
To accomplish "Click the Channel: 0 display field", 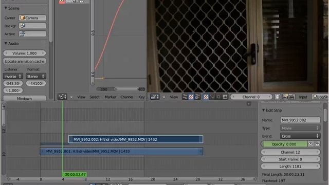I will (x=251, y=97).
